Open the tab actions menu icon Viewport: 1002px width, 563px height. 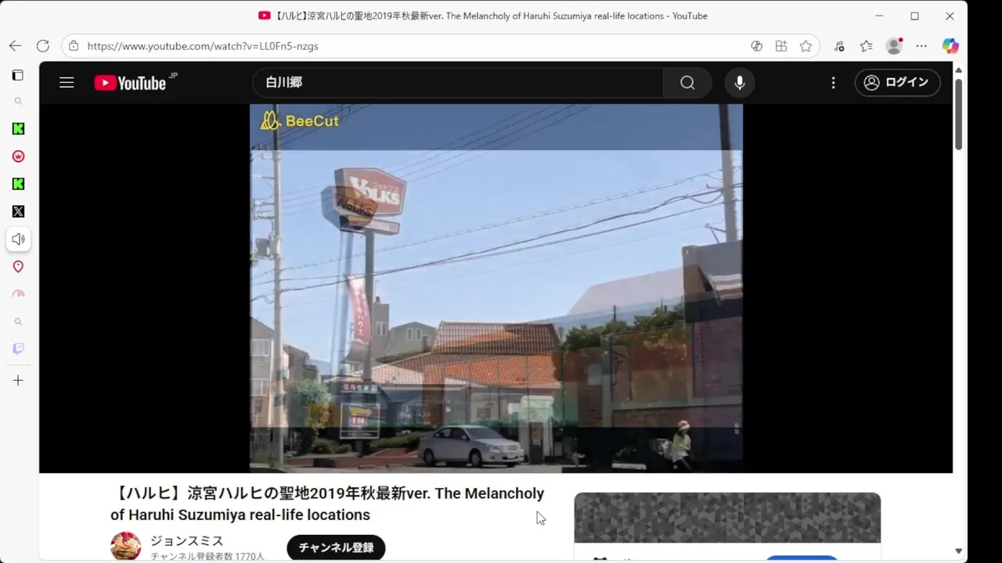[x=18, y=75]
